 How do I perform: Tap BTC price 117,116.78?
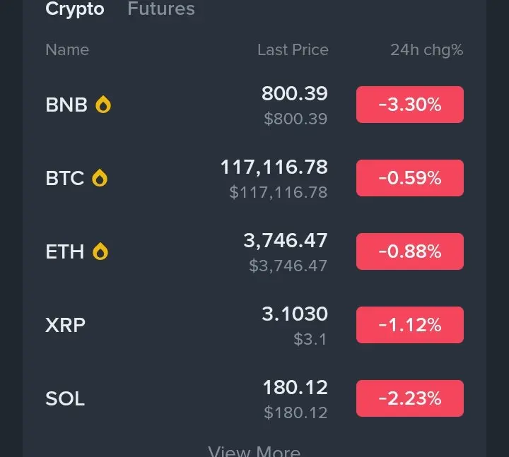click(274, 167)
